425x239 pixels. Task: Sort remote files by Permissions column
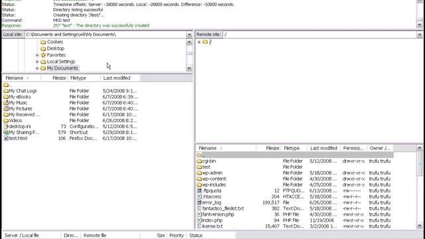tap(353, 148)
